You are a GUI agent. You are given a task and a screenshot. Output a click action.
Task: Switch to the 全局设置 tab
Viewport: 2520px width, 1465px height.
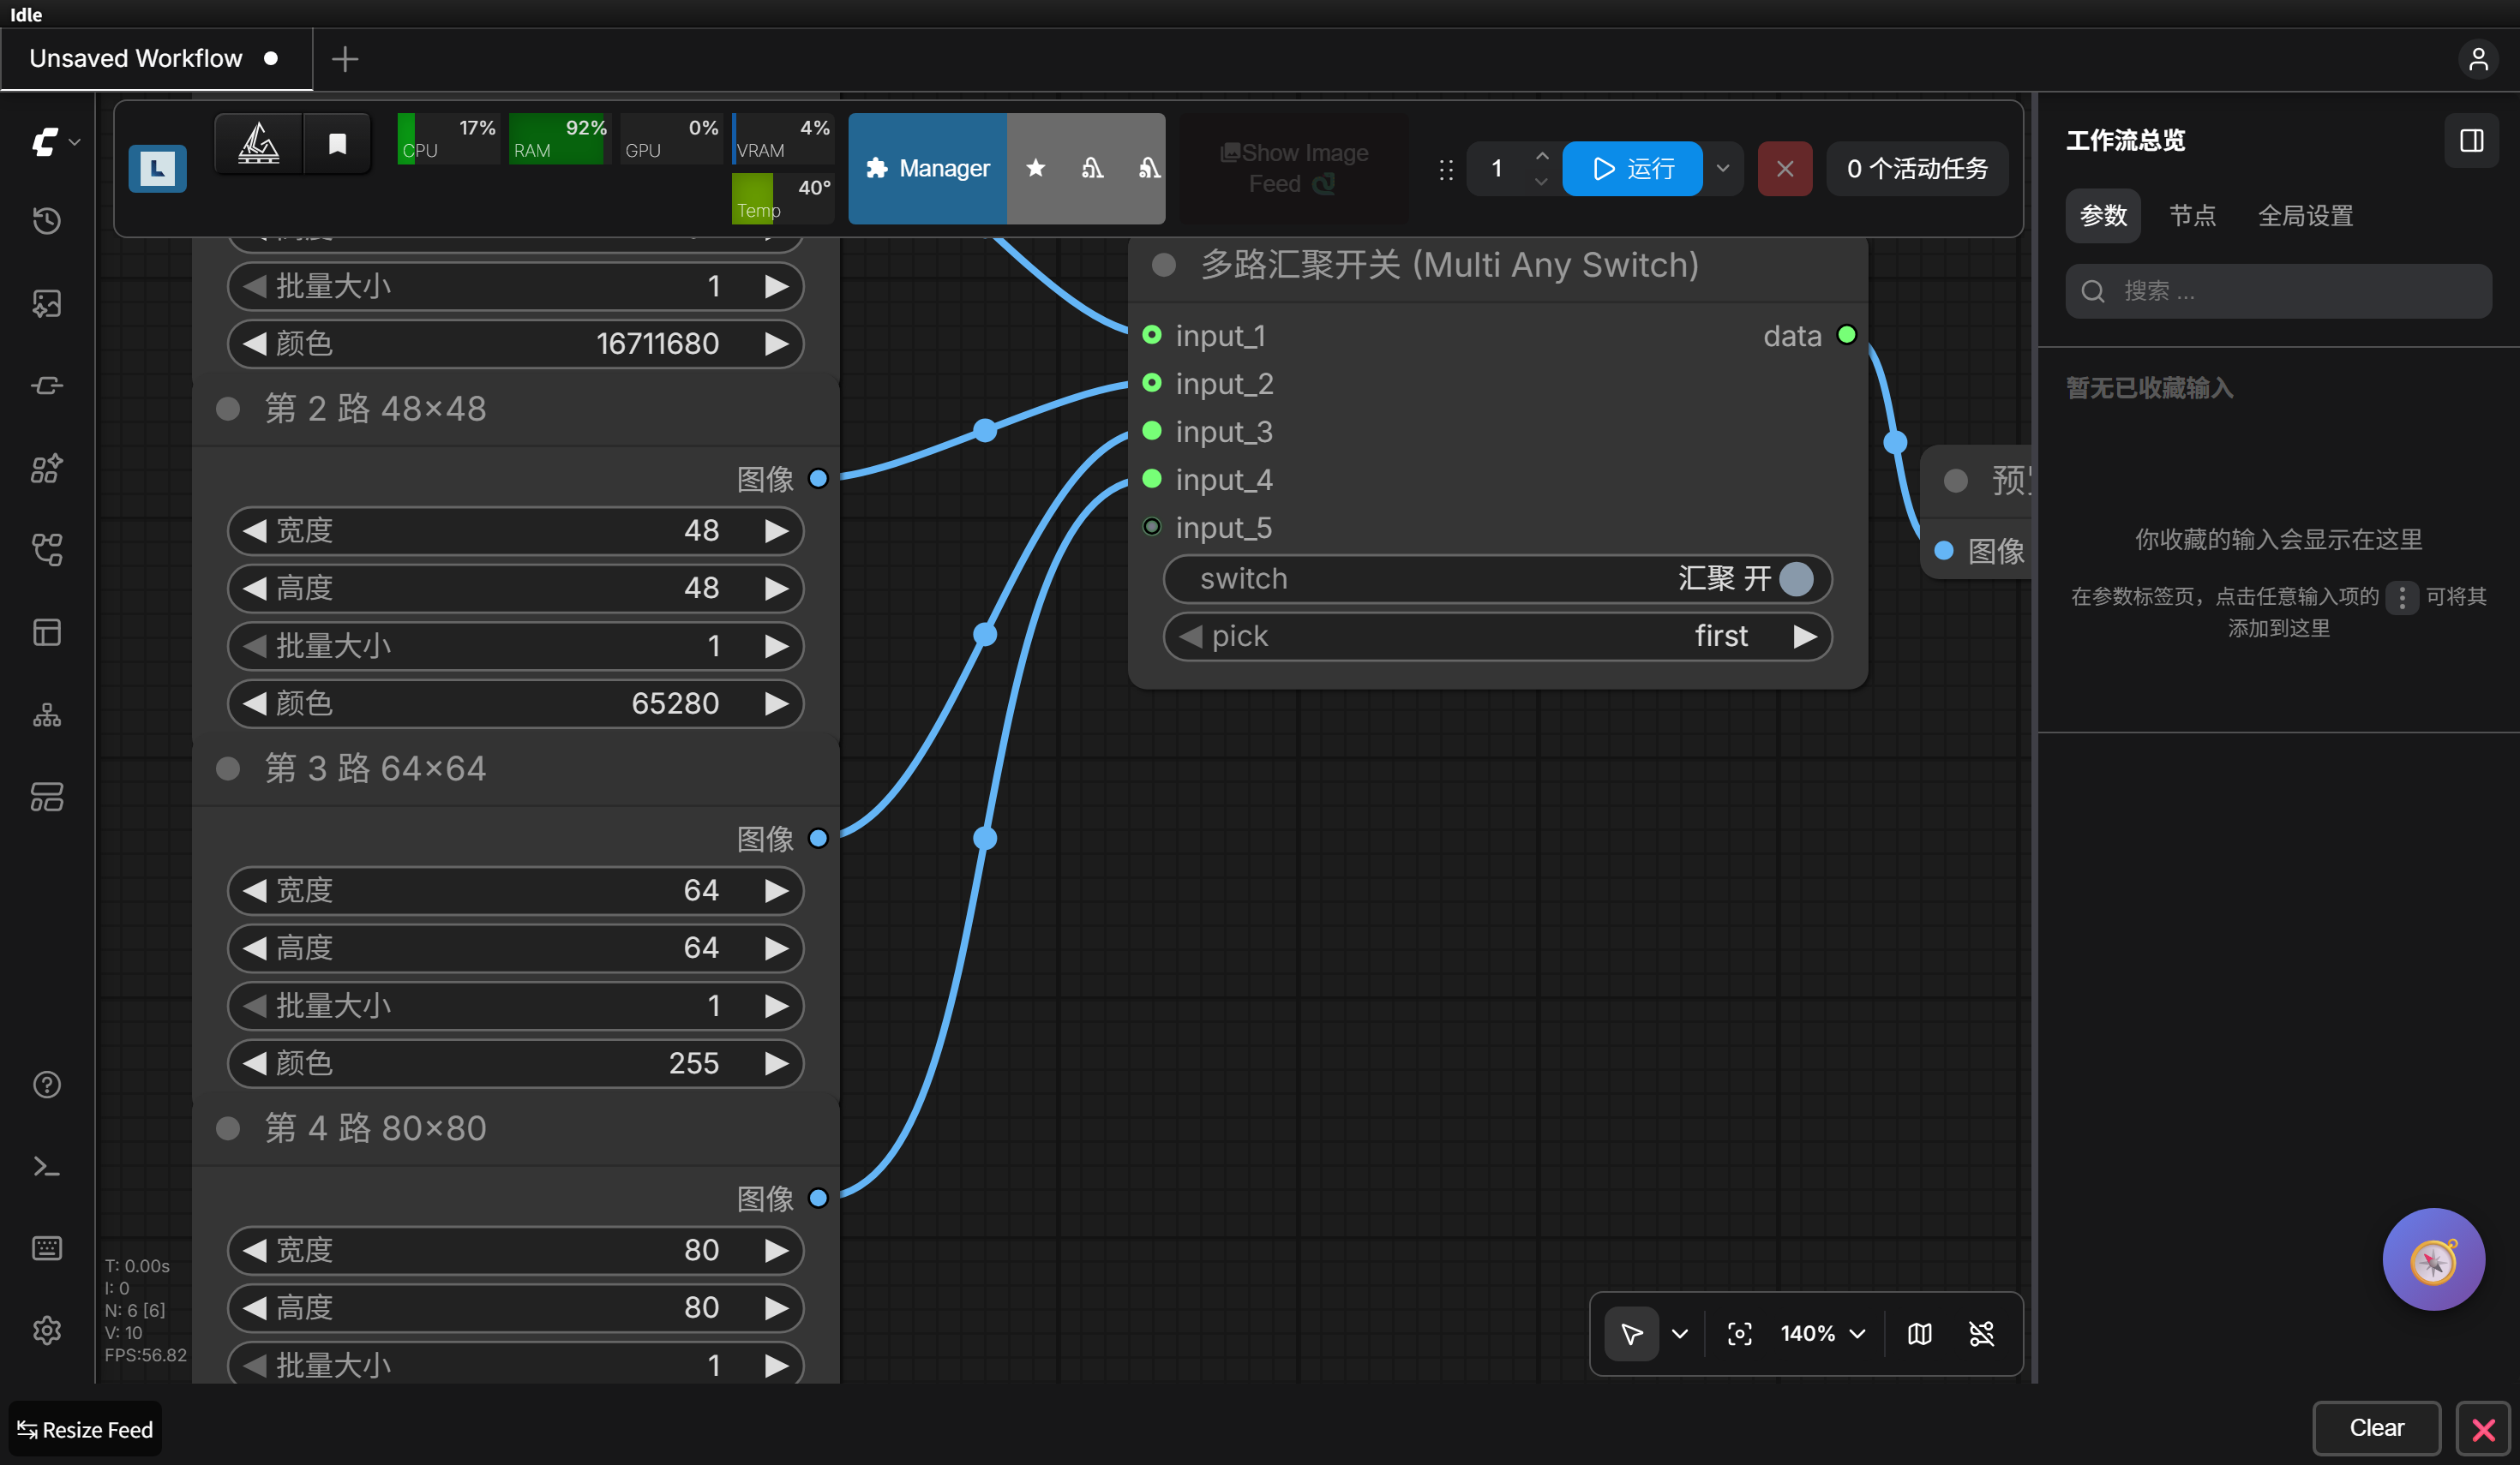coord(2305,215)
